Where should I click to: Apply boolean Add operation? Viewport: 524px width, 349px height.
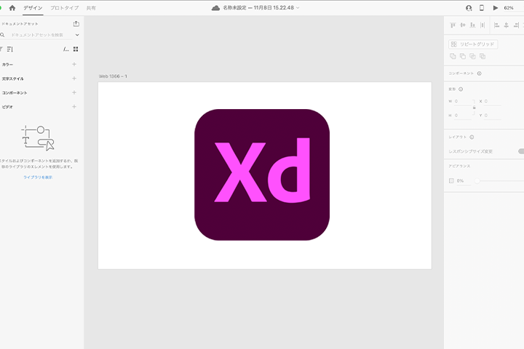click(x=453, y=56)
